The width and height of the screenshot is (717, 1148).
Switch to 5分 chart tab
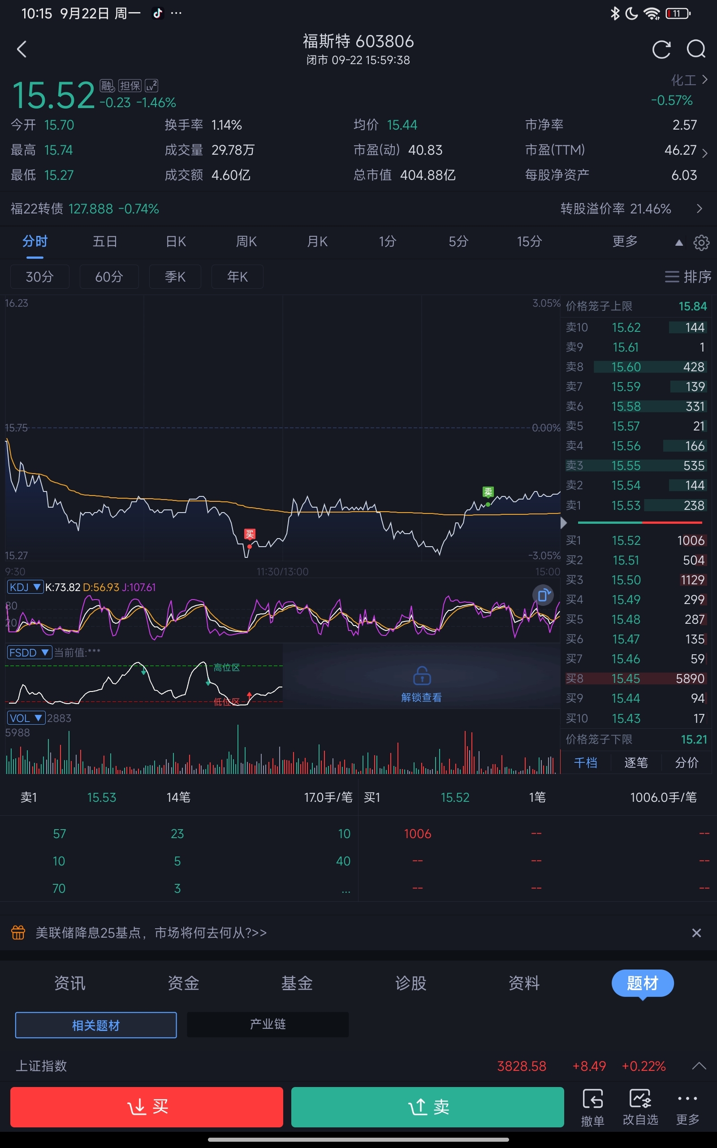(458, 241)
